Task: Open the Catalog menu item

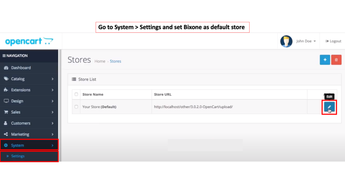Action: 29,79
